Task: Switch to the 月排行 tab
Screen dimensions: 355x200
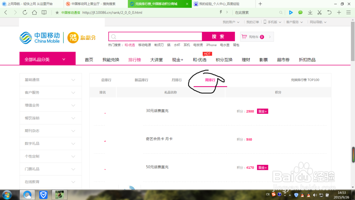Action: click(176, 80)
